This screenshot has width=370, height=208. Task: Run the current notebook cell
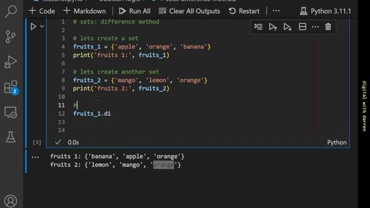34,27
